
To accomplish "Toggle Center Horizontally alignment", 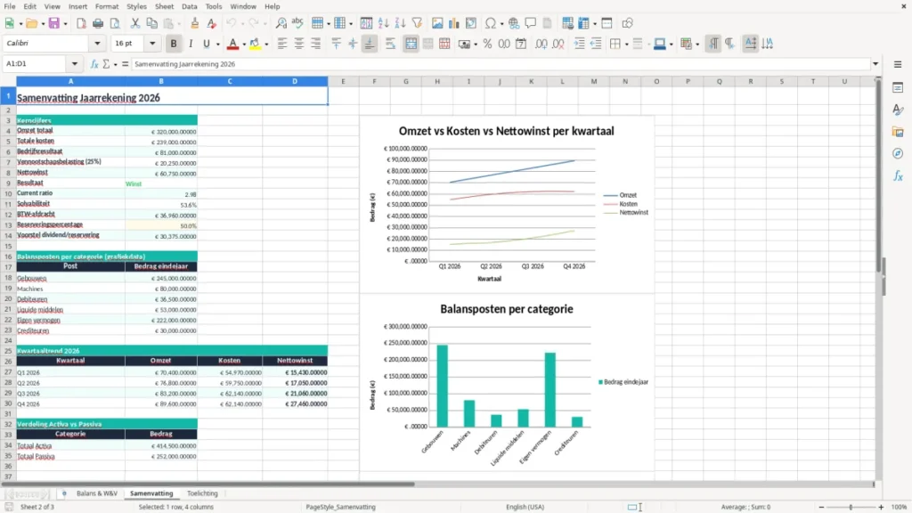I will click(299, 44).
